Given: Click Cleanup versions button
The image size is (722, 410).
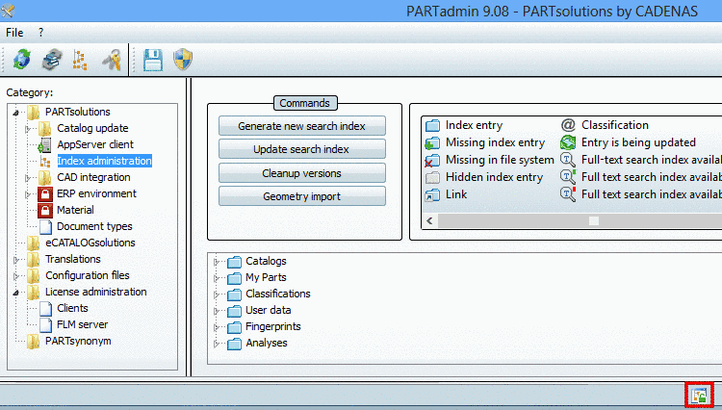Looking at the screenshot, I should tap(302, 173).
